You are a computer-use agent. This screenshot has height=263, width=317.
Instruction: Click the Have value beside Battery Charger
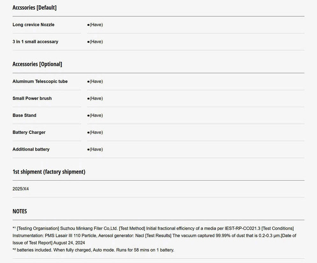click(95, 132)
